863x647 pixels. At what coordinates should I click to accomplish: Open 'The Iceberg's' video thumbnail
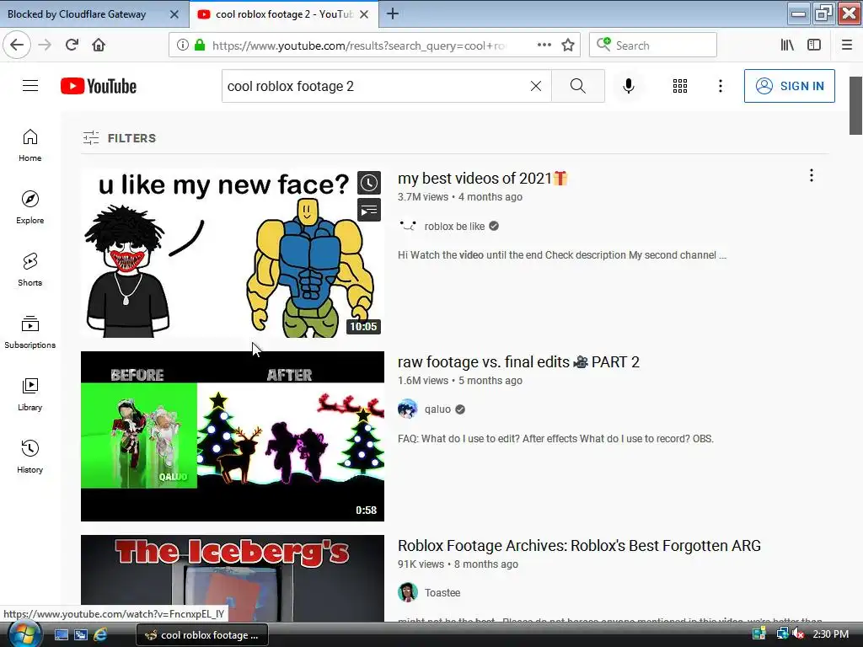(x=233, y=578)
